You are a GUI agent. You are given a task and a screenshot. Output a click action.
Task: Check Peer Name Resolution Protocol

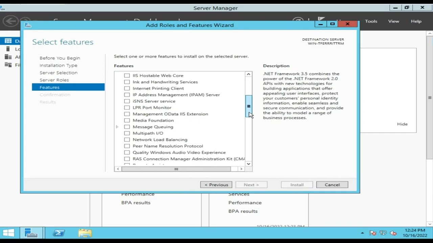coord(127,146)
